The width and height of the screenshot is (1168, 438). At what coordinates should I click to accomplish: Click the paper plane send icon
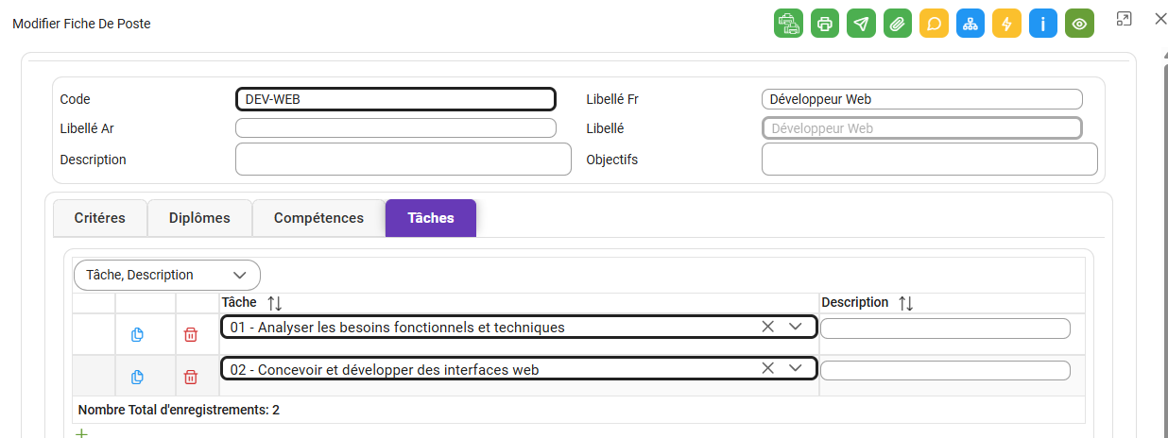[x=861, y=24]
